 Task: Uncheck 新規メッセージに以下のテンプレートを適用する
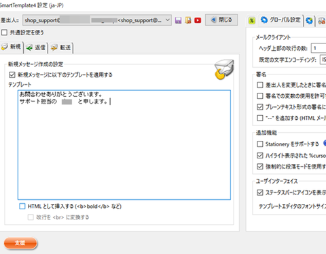pos(12,75)
